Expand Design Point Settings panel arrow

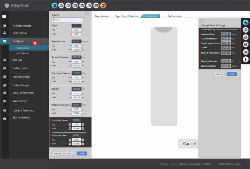coord(201,20)
